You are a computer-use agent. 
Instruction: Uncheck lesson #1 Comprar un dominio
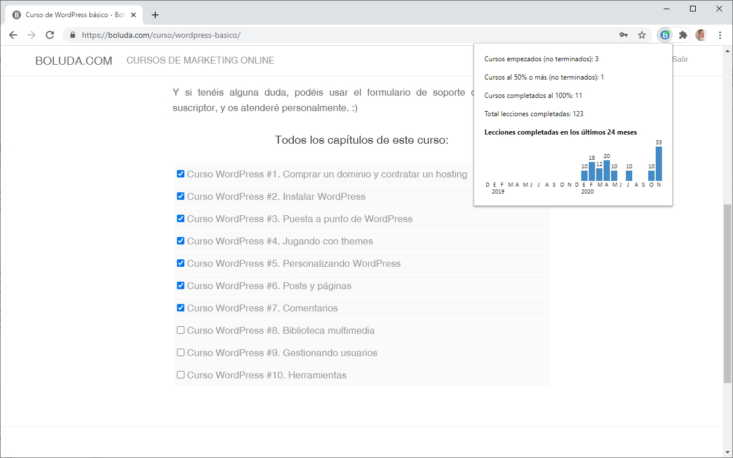(180, 173)
